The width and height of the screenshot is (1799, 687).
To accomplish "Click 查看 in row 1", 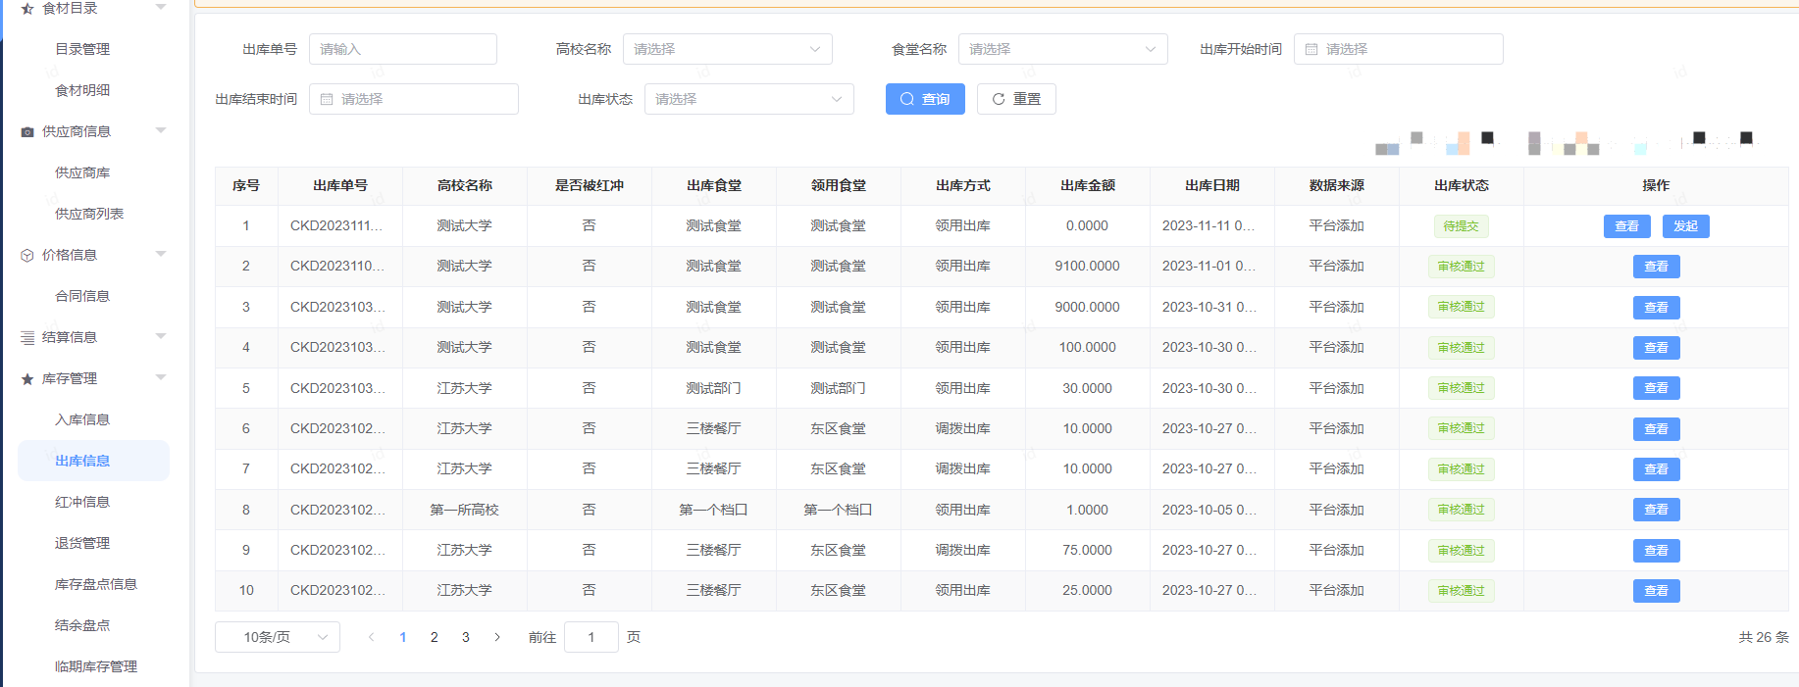I will (x=1627, y=226).
